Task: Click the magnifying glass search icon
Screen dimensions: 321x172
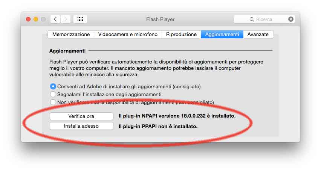Action: [x=252, y=19]
